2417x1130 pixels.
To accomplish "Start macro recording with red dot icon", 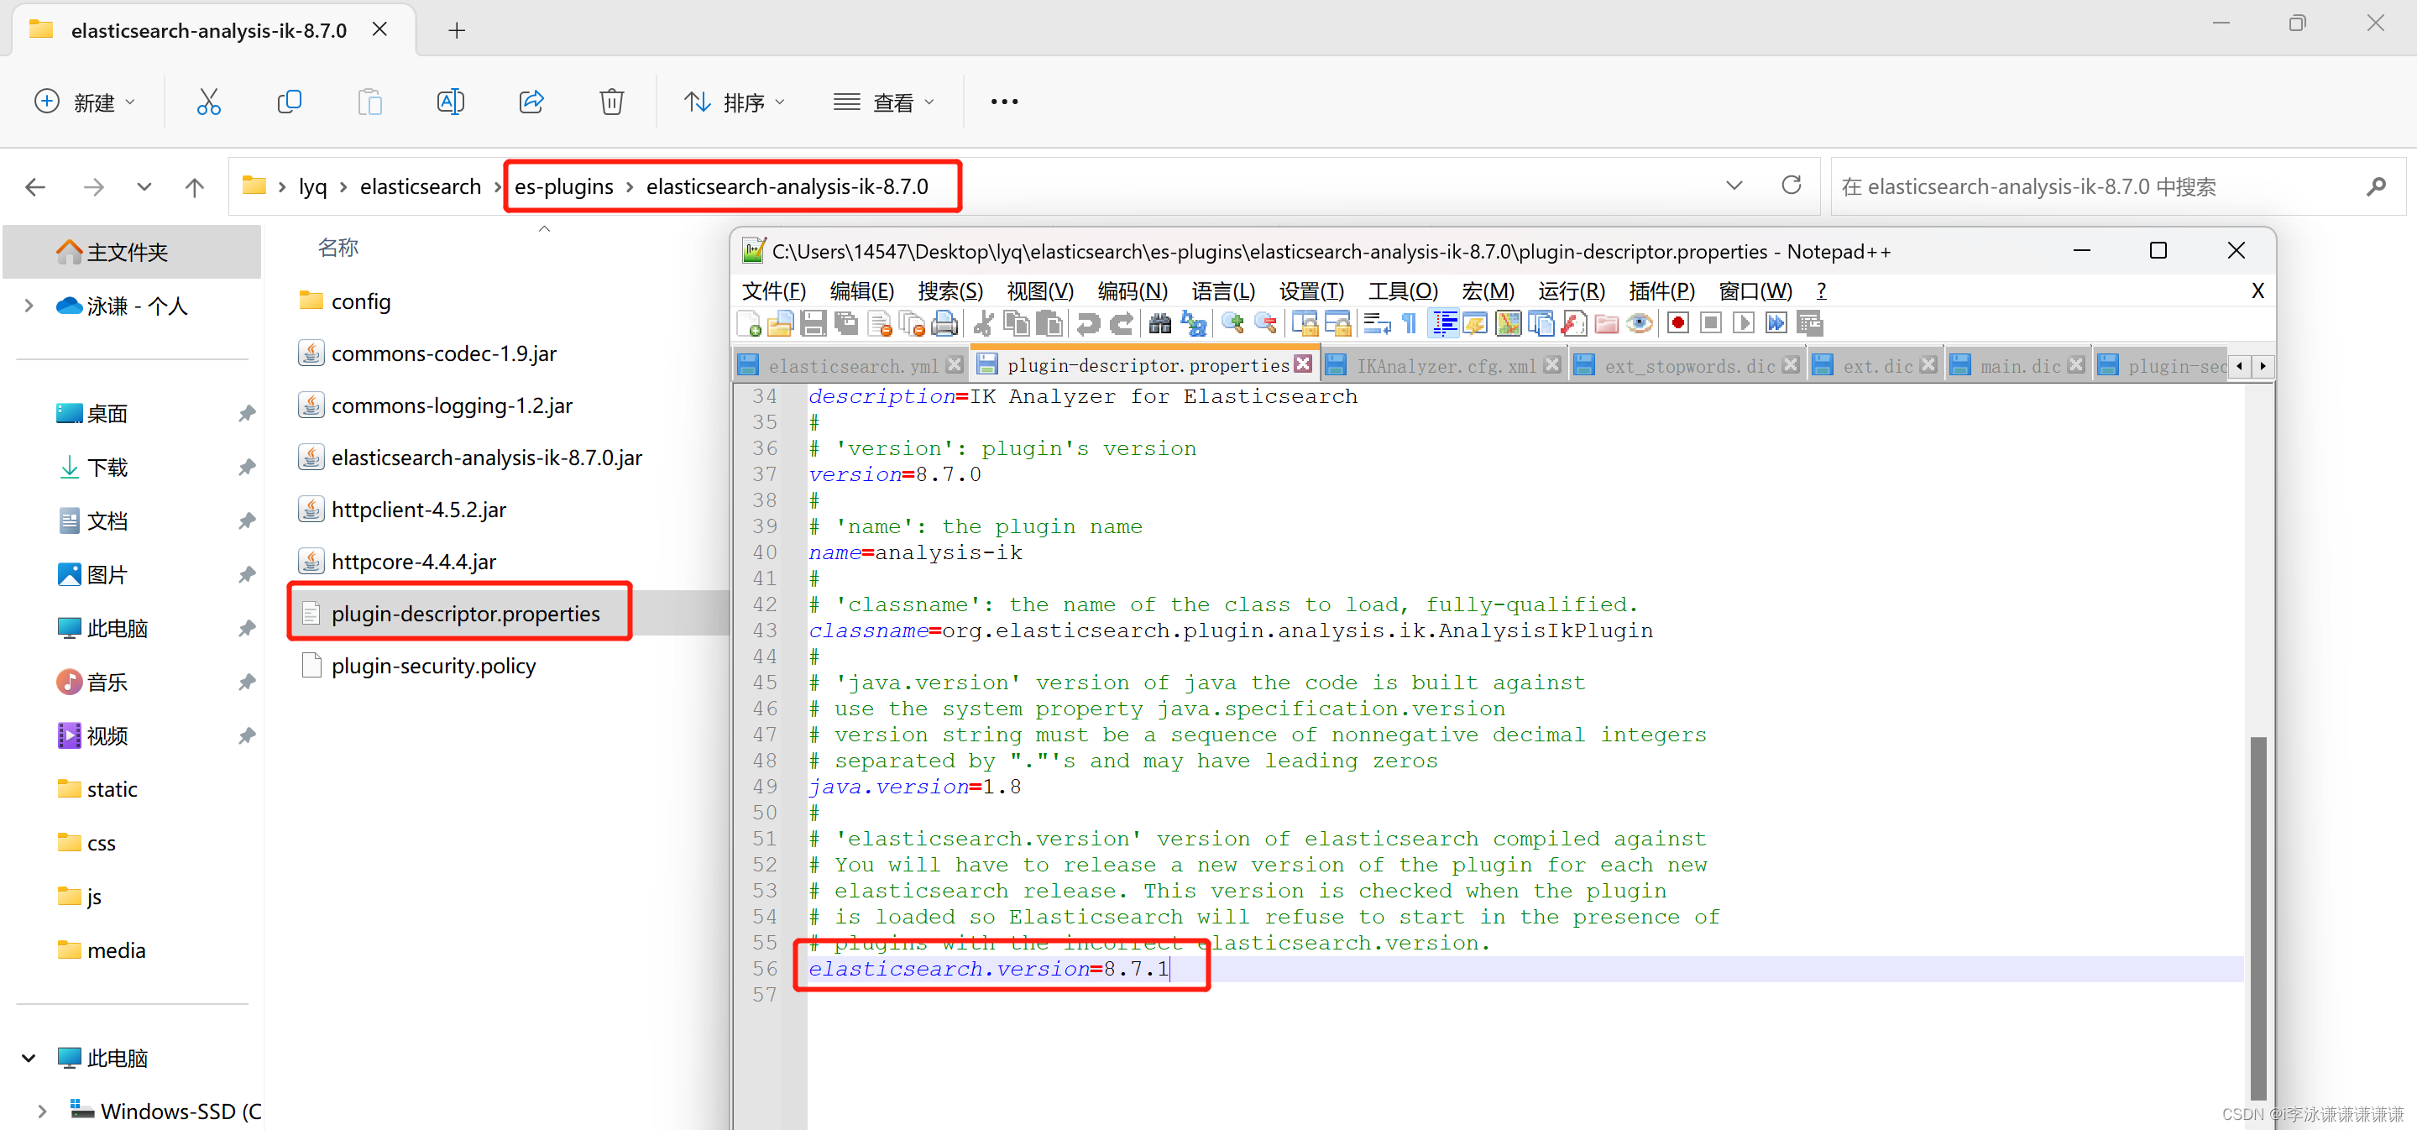I will (x=1677, y=324).
